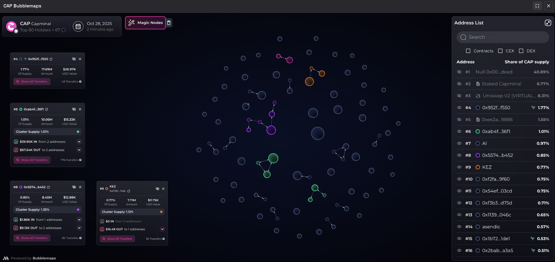Open the Powered by Bubblemaps link
555x262 pixels.
(x=29, y=258)
